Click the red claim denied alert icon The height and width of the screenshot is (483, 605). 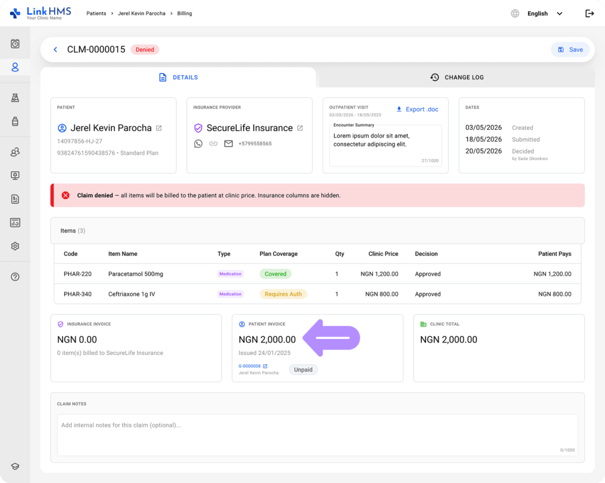(66, 195)
